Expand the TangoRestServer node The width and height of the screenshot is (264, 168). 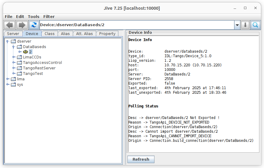13,68
